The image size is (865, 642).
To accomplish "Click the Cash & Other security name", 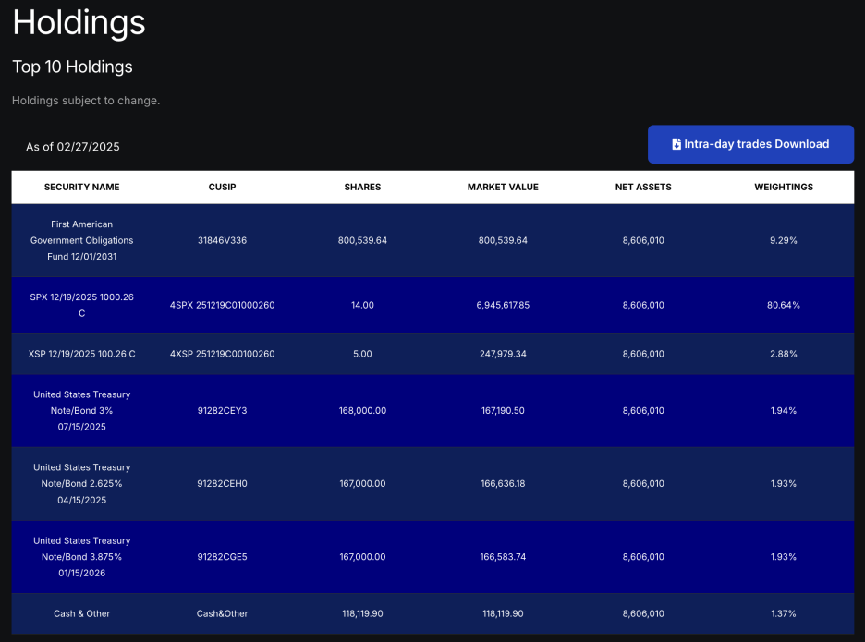I will pos(81,614).
